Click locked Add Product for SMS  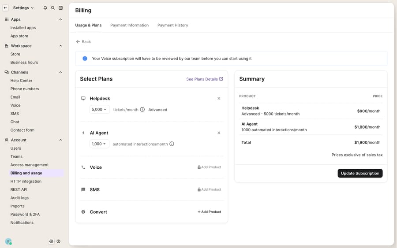tap(209, 189)
